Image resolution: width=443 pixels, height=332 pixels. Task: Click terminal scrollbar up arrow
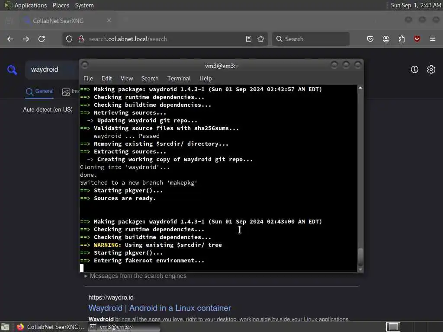point(360,88)
